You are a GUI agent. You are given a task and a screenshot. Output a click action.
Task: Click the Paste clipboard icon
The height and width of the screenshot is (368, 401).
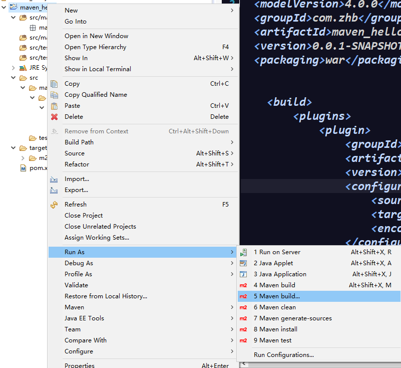click(54, 106)
